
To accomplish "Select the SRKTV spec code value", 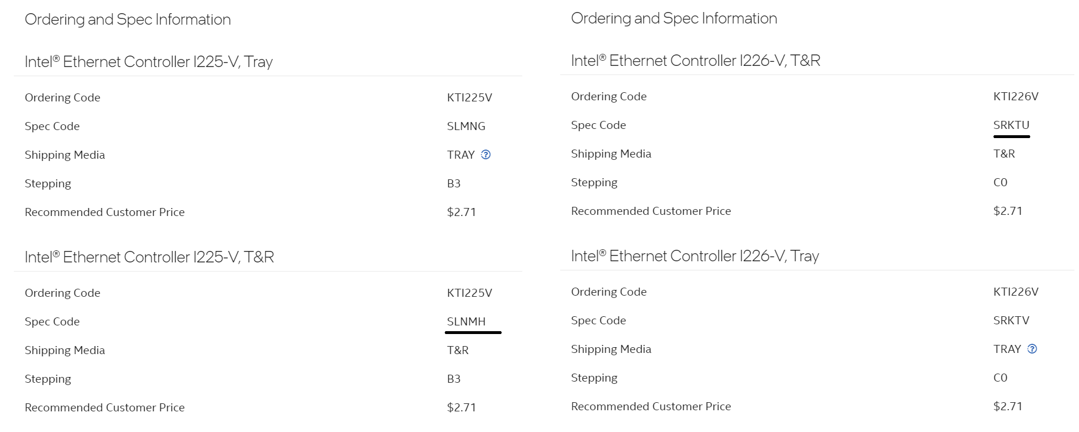I will tap(1011, 320).
